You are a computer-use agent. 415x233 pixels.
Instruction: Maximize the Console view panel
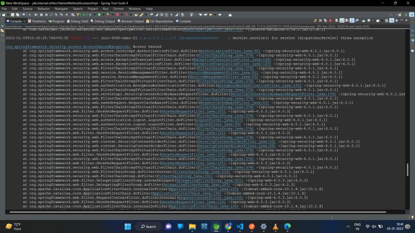point(406,20)
